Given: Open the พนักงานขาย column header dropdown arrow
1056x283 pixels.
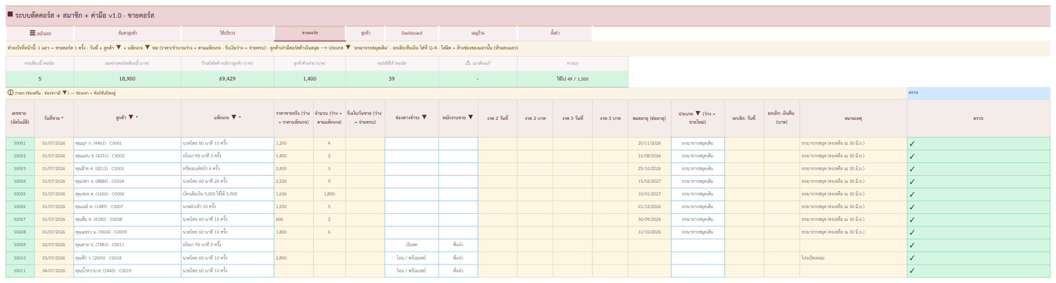Looking at the screenshot, I should pos(471,117).
